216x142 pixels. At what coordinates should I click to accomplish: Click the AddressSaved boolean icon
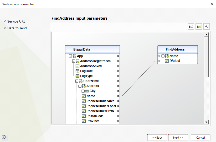pos(78,66)
